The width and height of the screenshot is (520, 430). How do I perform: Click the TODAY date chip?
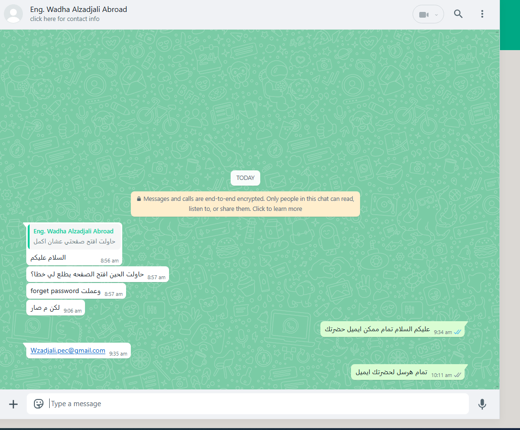tap(245, 178)
